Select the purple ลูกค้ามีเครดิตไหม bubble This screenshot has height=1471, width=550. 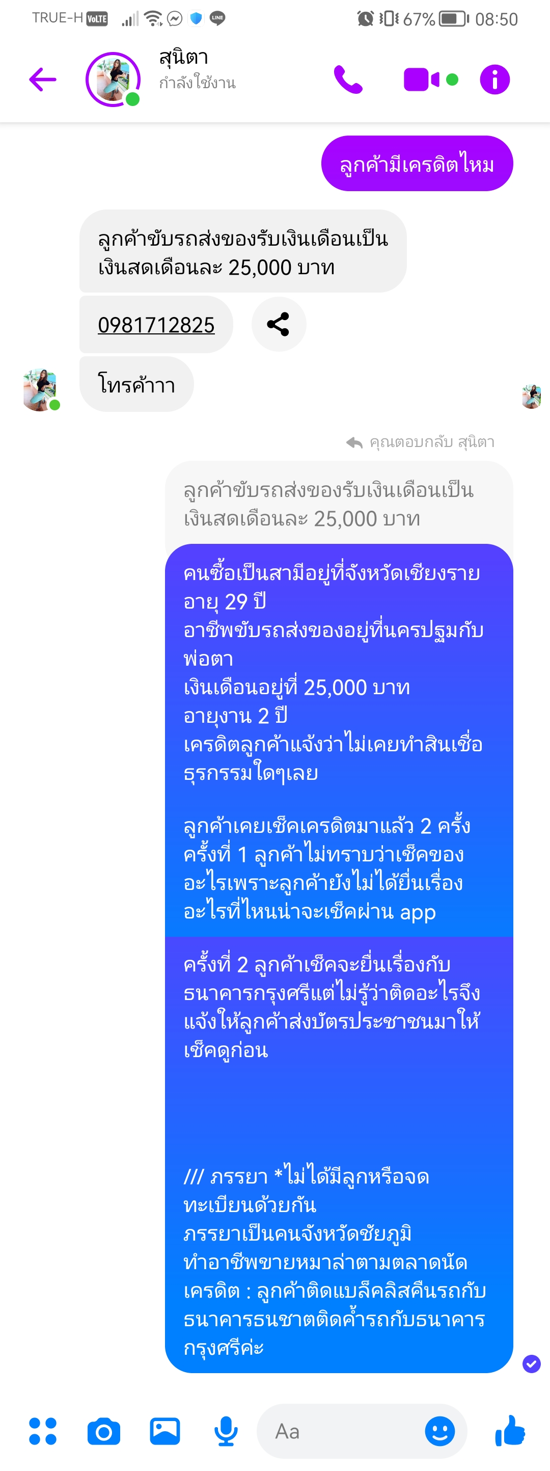coord(417,163)
